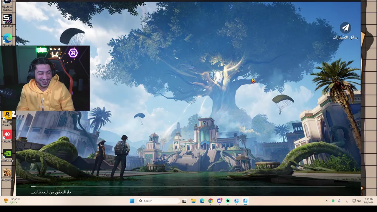Click the taskbar Search box
This screenshot has width=377, height=212.
(x=158, y=201)
